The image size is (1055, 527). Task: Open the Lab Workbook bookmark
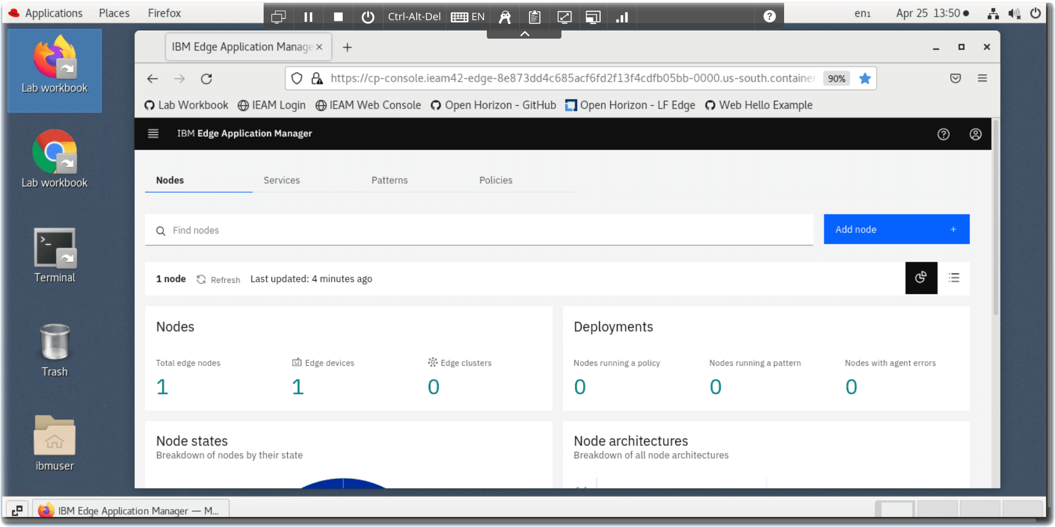point(186,105)
